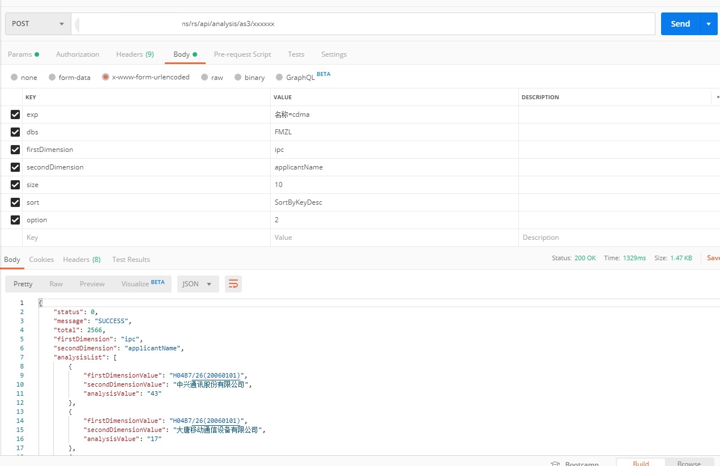Open the Pre-request Script tab

(242, 54)
